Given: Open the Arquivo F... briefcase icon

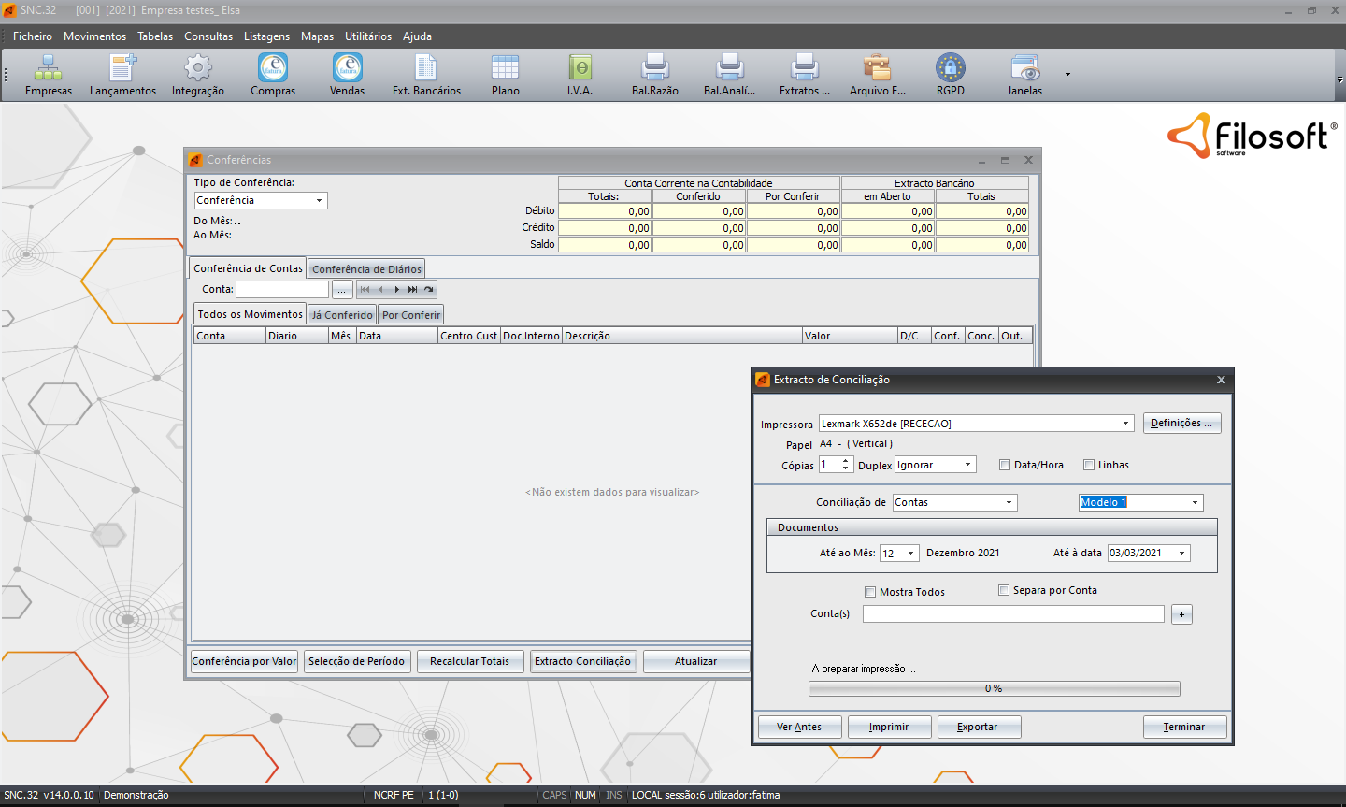Looking at the screenshot, I should (x=877, y=69).
